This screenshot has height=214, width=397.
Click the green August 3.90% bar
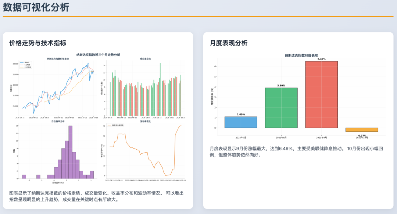pos(281,108)
